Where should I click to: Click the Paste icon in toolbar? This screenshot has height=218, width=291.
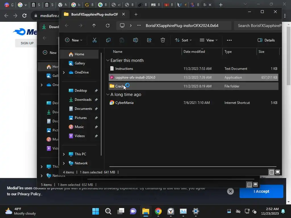point(122,40)
